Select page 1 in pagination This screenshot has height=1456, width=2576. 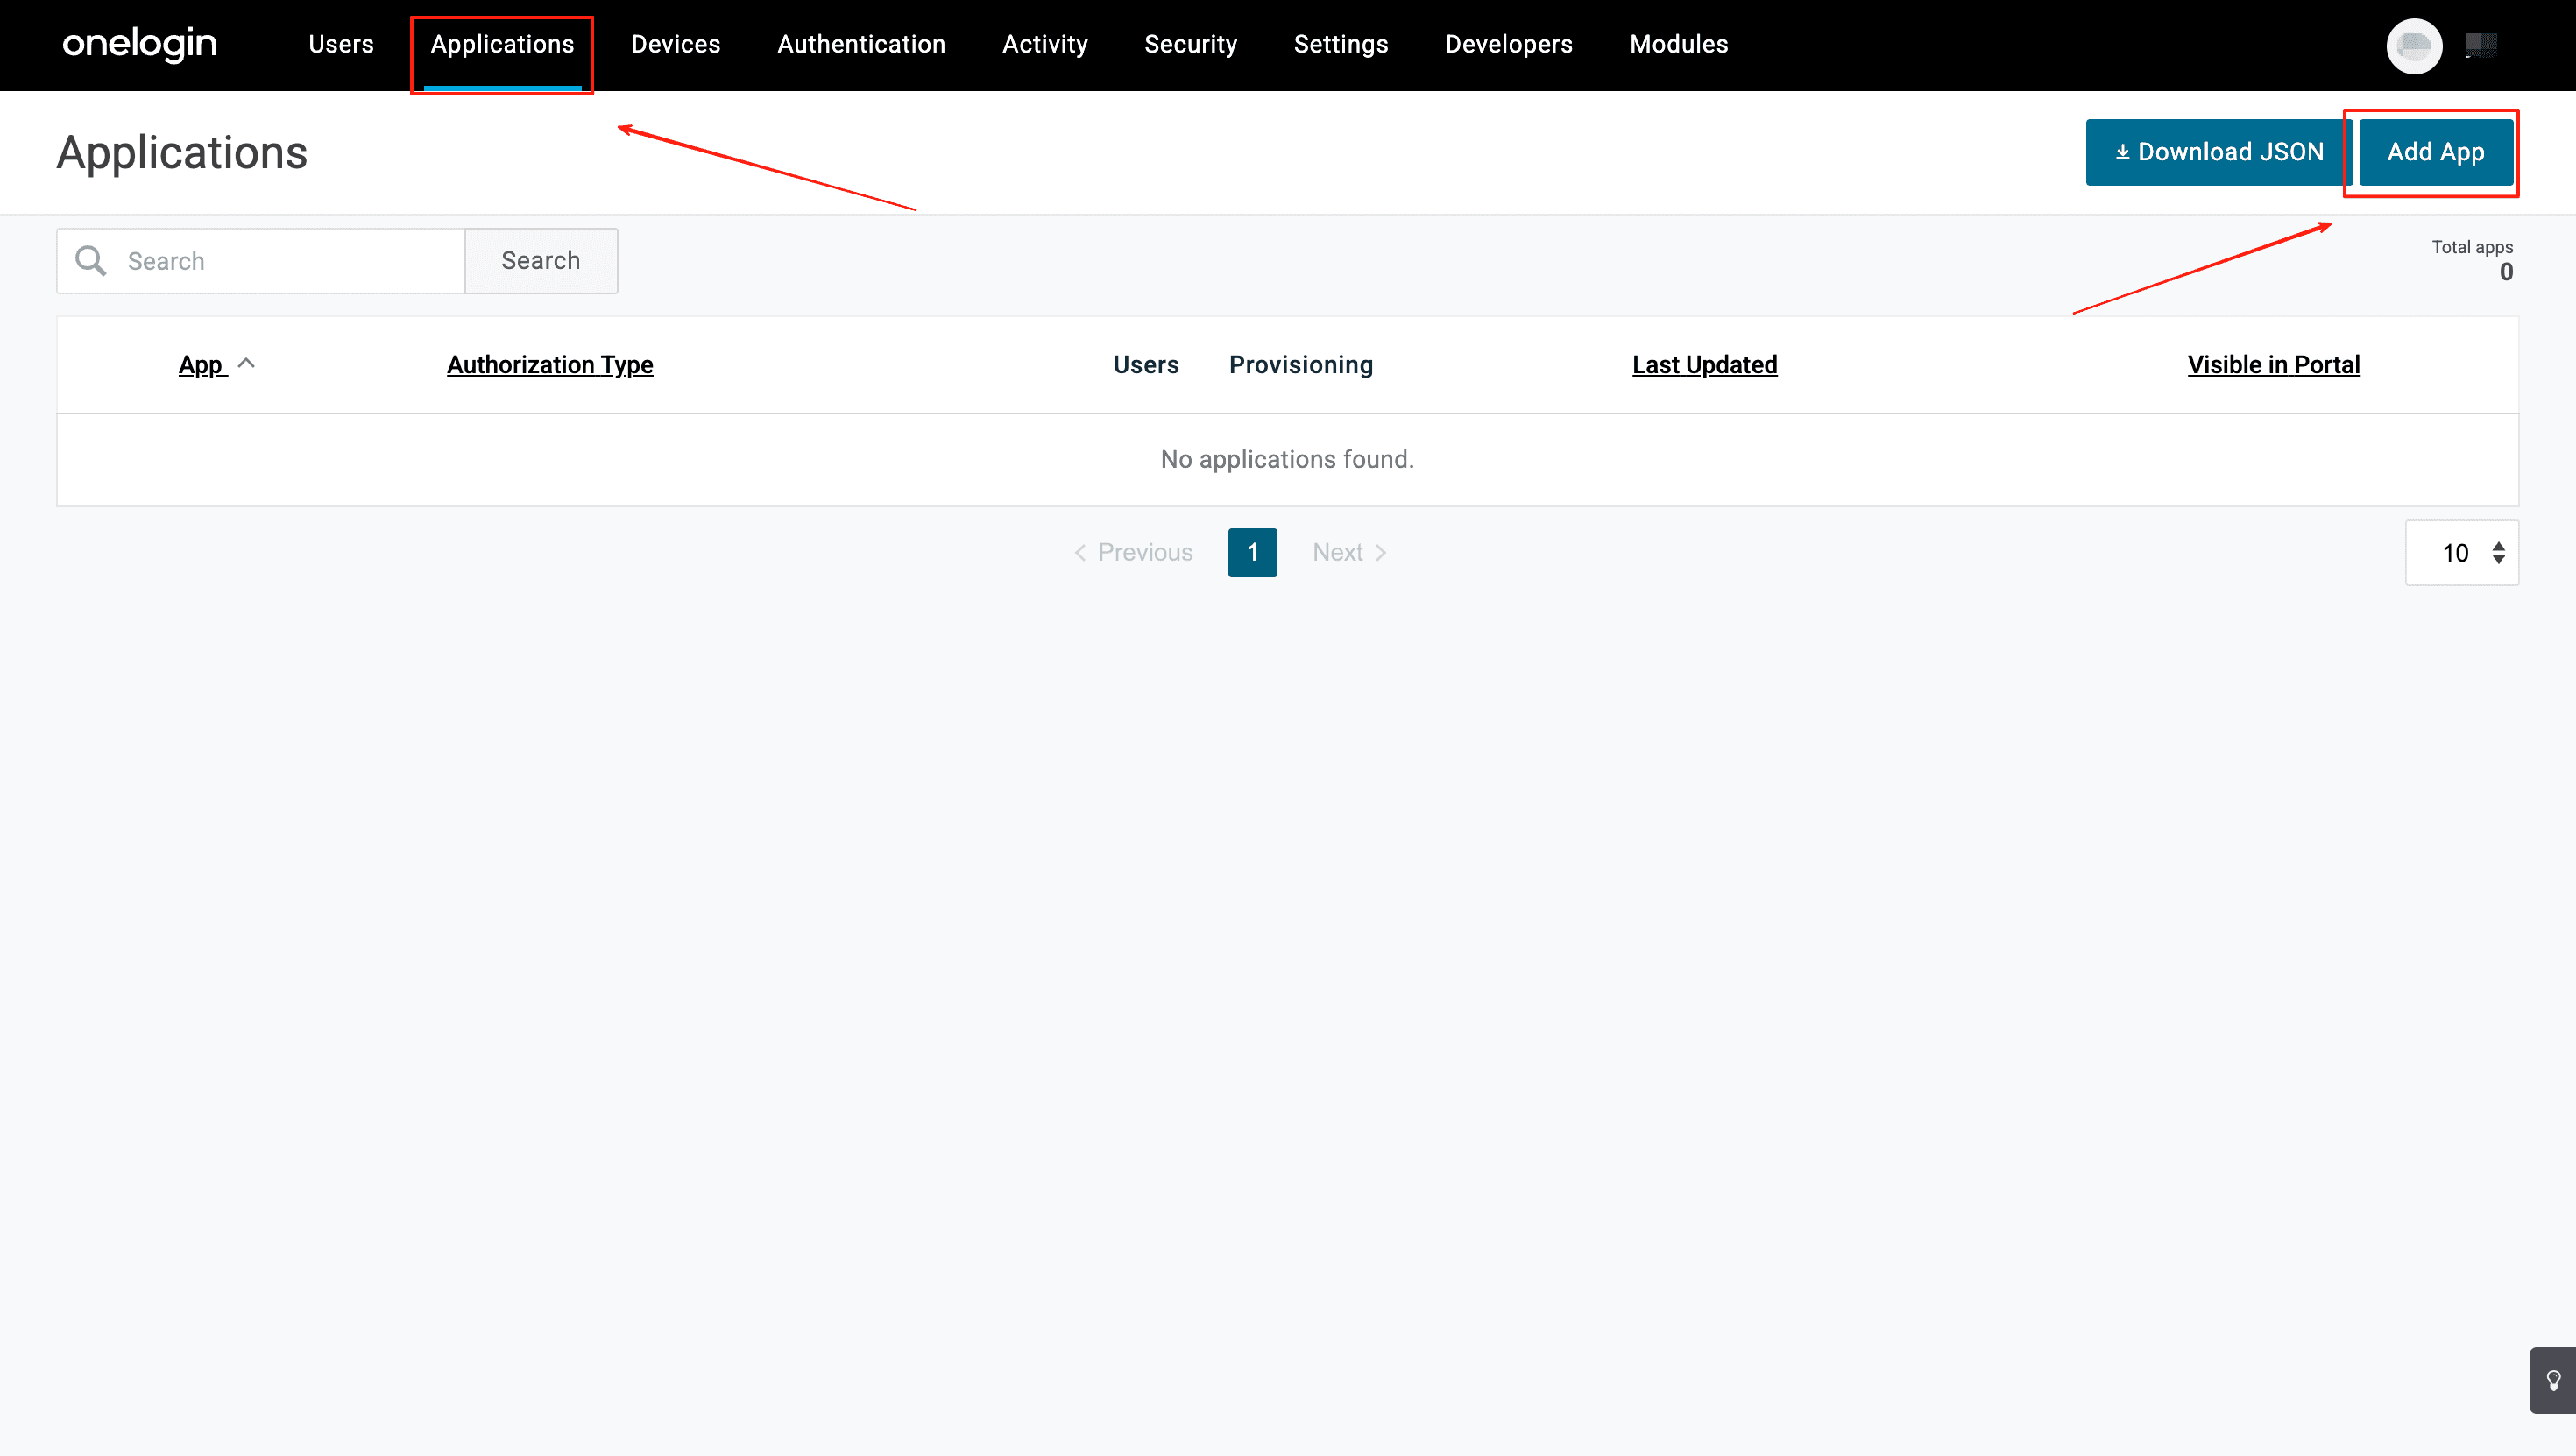click(1252, 553)
